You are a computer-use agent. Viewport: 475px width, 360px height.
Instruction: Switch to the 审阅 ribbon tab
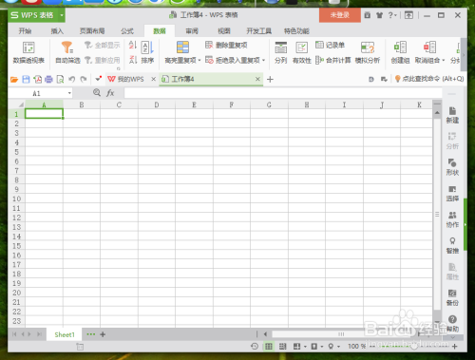coord(192,31)
